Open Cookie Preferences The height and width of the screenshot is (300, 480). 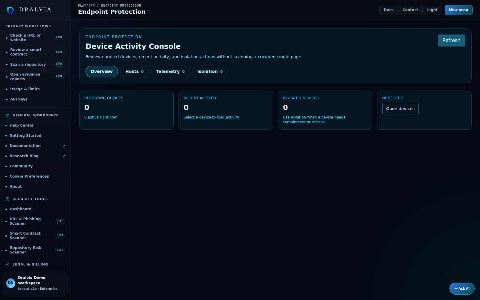(35, 176)
